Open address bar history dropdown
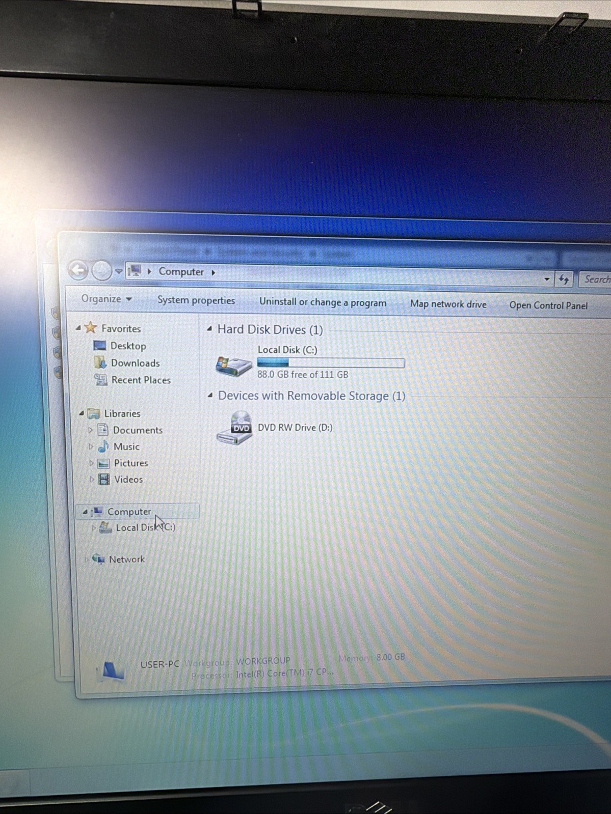Screen dimensions: 611x814 pyautogui.click(x=547, y=279)
